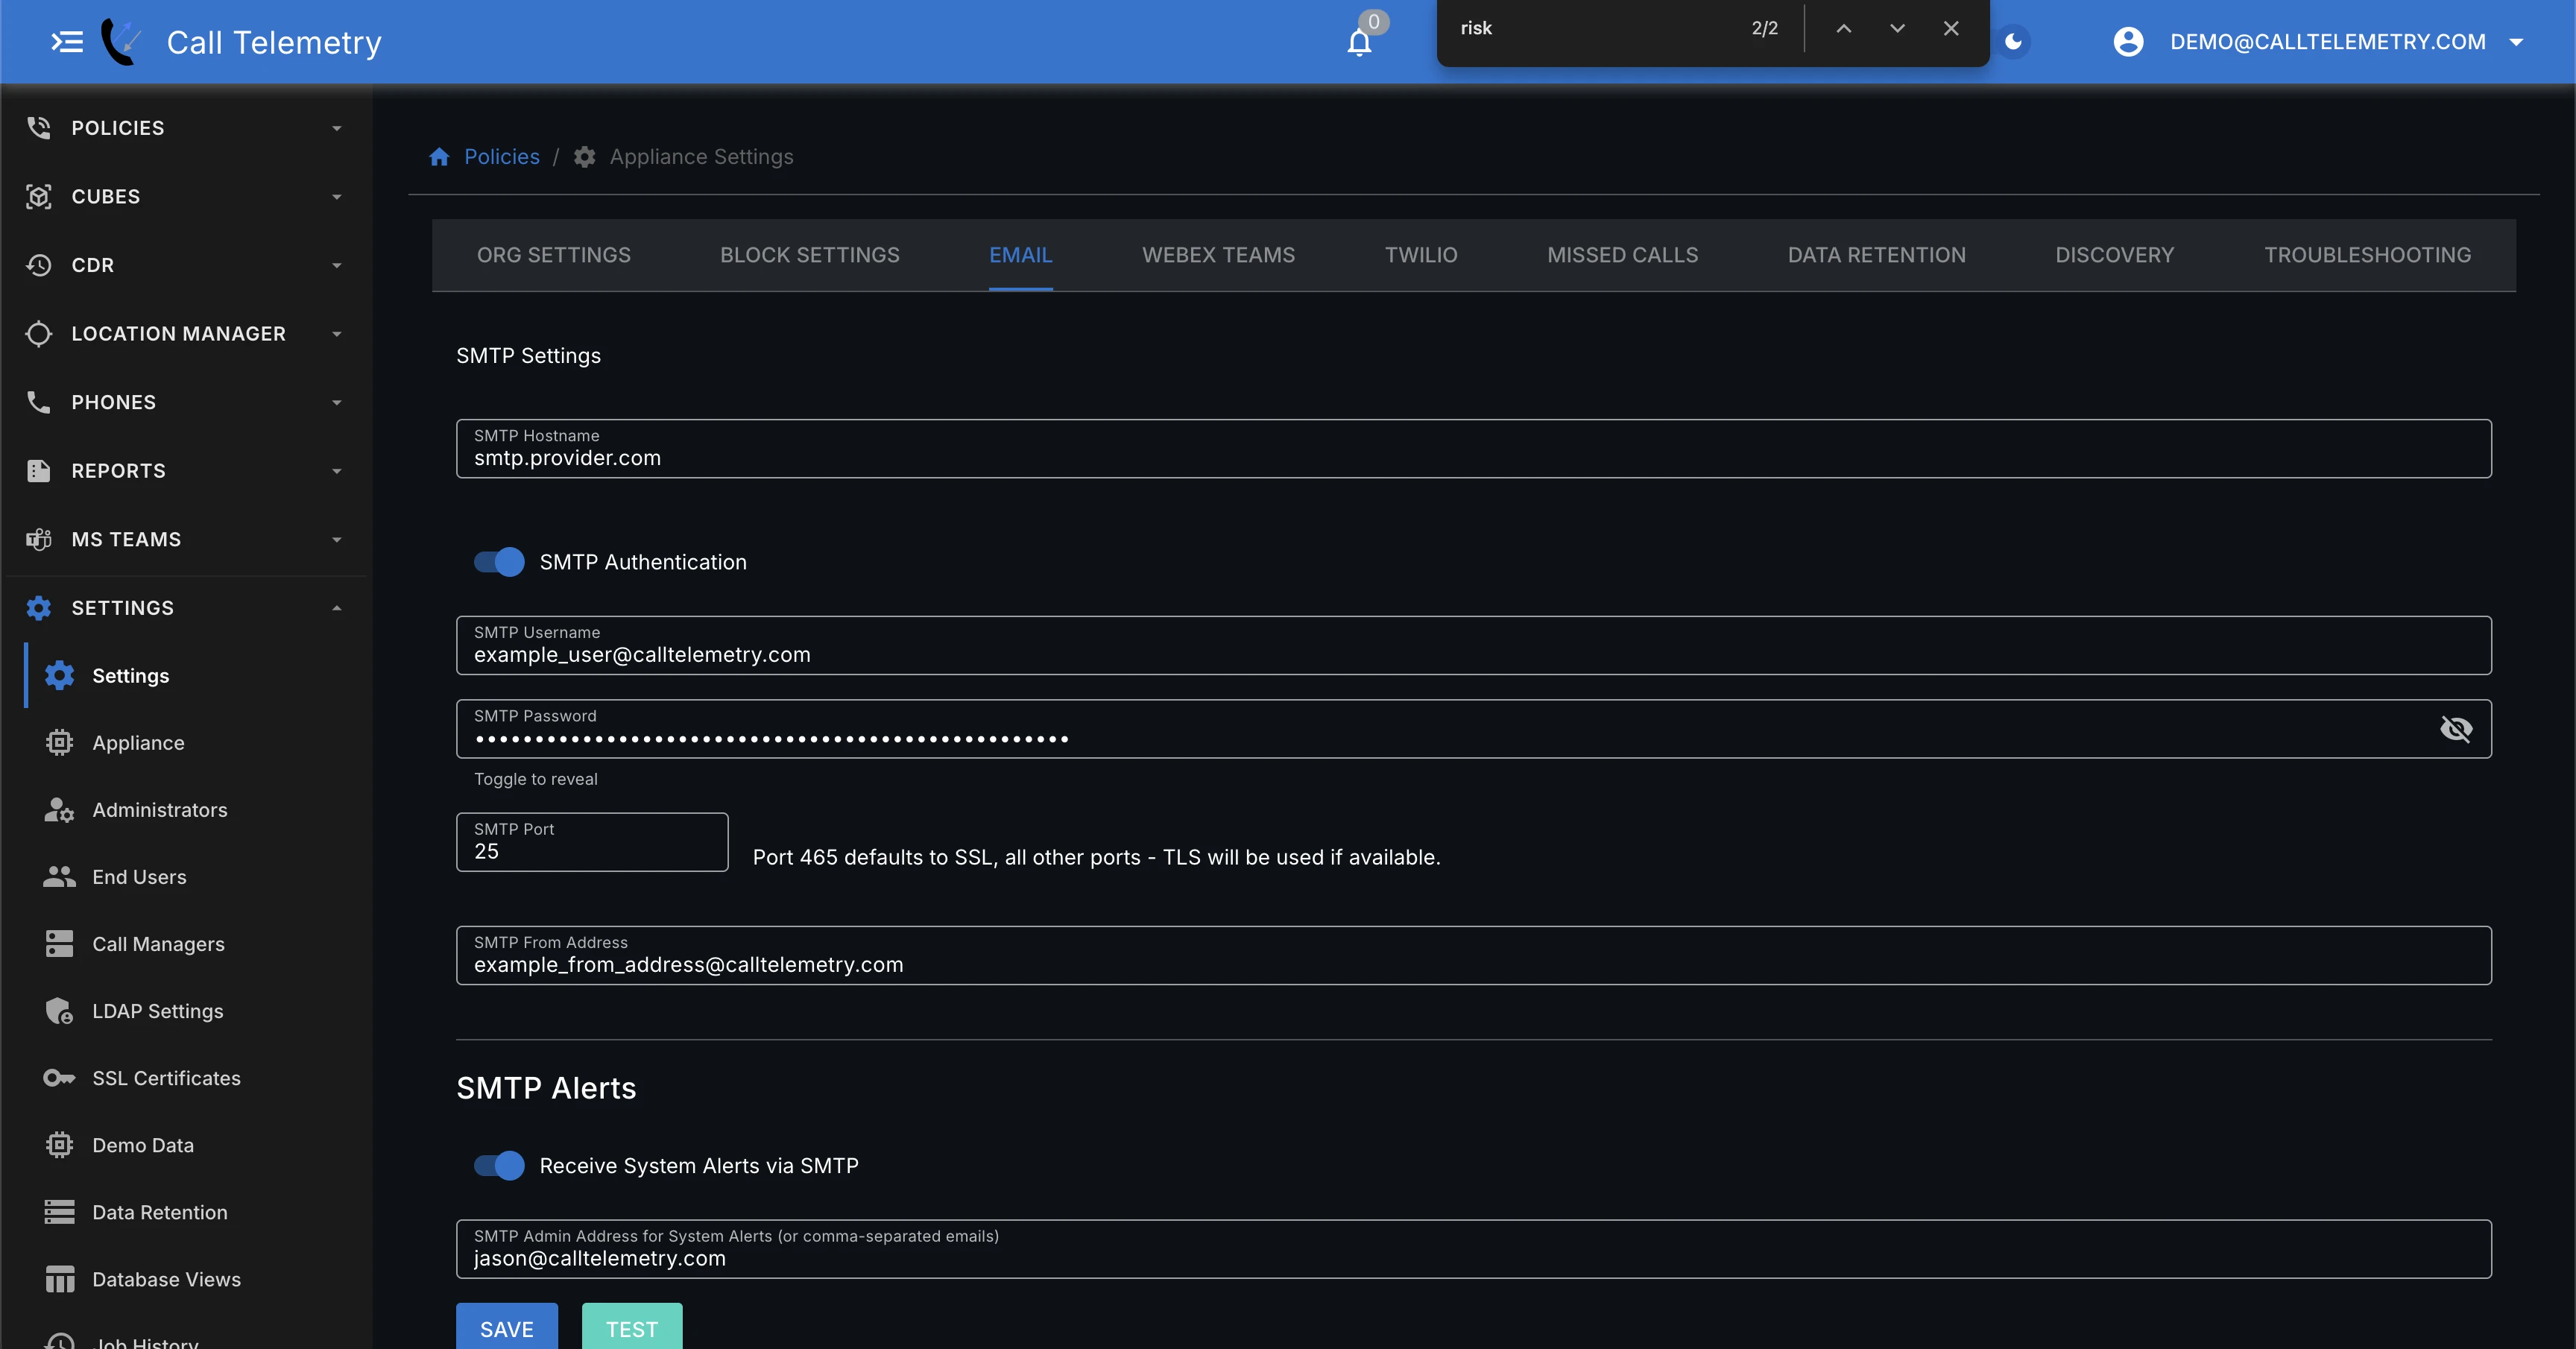This screenshot has width=2576, height=1349.
Task: Click the Call Managers server icon
Action: tap(60, 944)
